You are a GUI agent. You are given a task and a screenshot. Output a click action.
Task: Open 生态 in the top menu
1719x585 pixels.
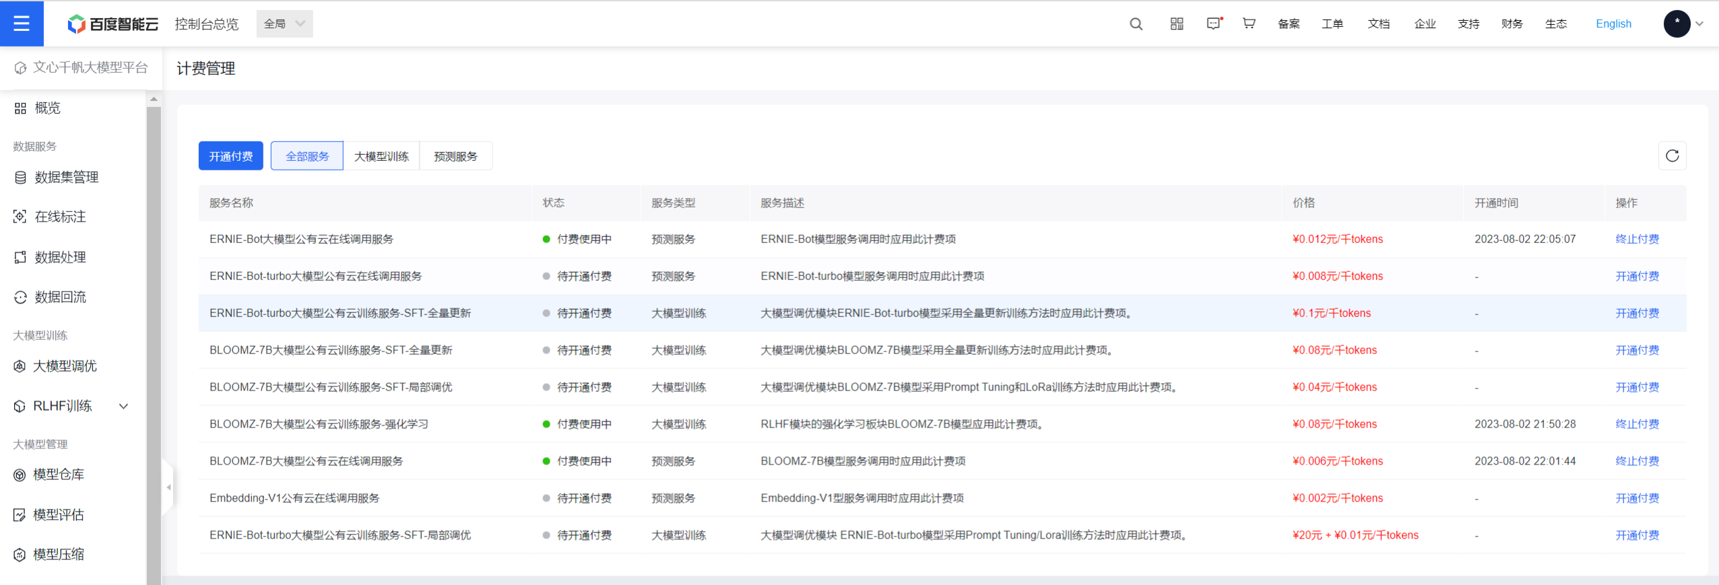pyautogui.click(x=1556, y=24)
